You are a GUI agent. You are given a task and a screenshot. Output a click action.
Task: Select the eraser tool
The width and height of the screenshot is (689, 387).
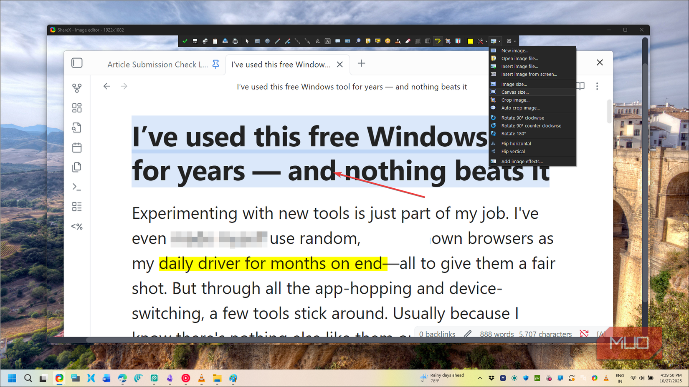click(x=408, y=41)
